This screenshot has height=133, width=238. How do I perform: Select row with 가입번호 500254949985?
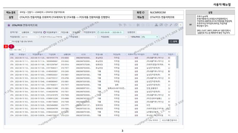tap(93, 105)
